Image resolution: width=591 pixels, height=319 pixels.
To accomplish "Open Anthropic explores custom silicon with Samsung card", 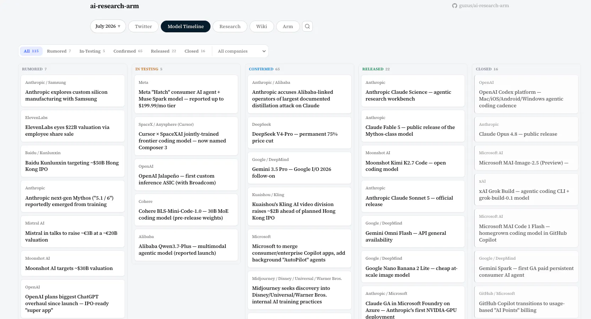I will [73, 91].
